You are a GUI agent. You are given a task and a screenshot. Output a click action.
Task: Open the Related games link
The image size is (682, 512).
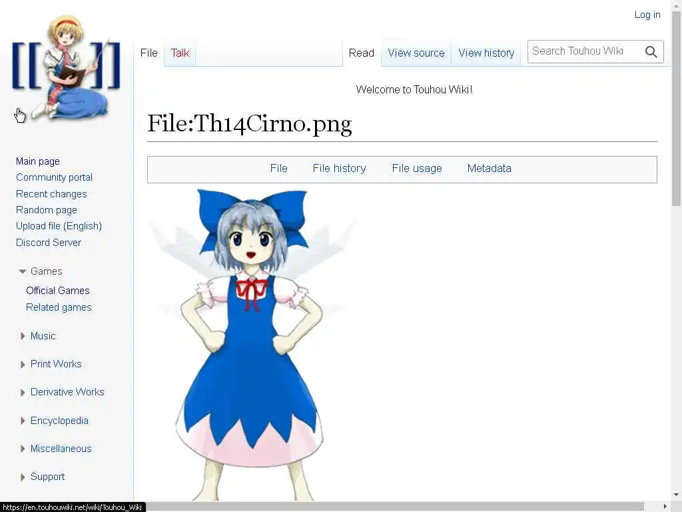pyautogui.click(x=59, y=307)
